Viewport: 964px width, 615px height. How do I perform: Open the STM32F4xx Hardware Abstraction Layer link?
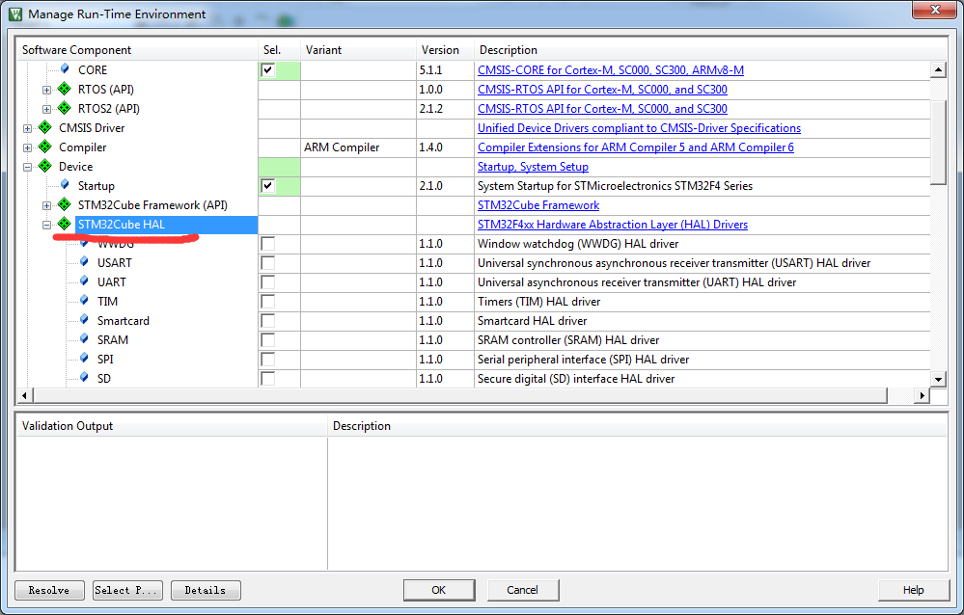pyautogui.click(x=613, y=225)
